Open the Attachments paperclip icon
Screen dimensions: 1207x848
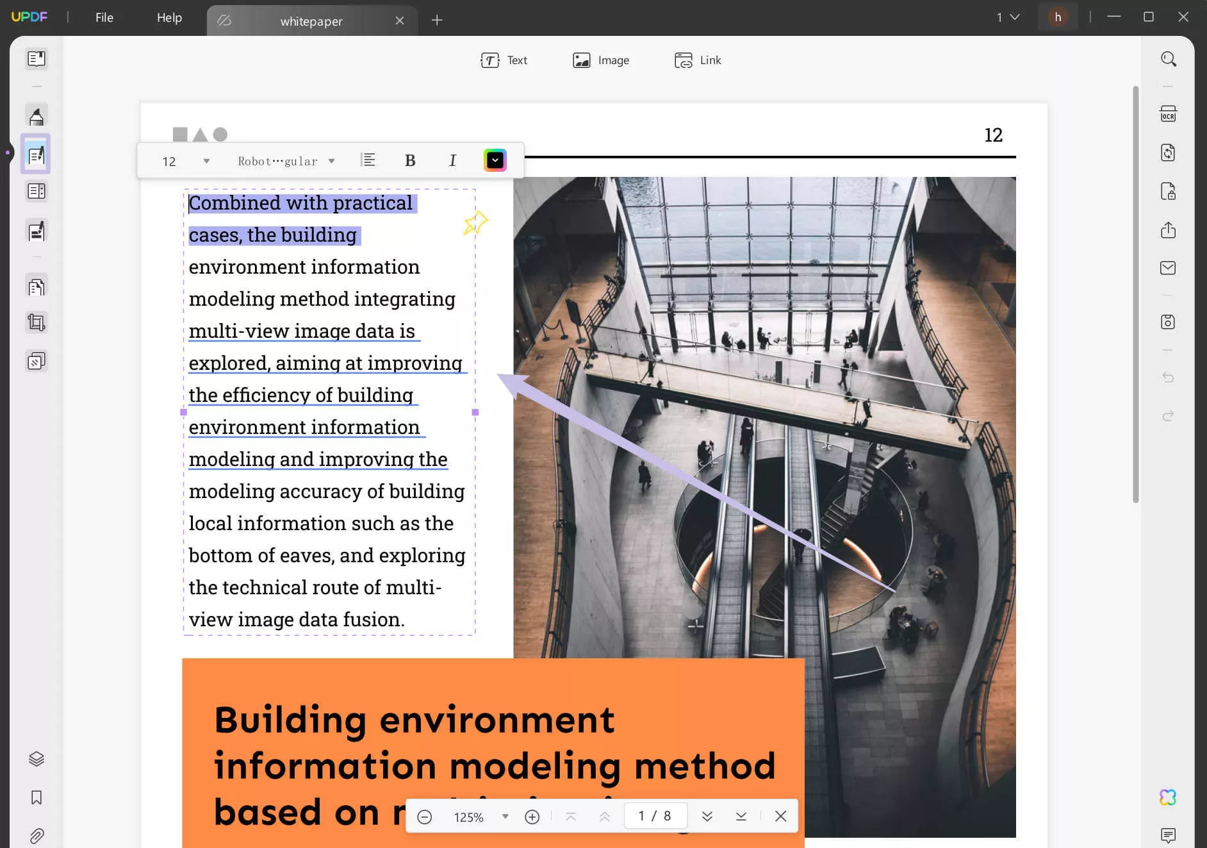(37, 836)
